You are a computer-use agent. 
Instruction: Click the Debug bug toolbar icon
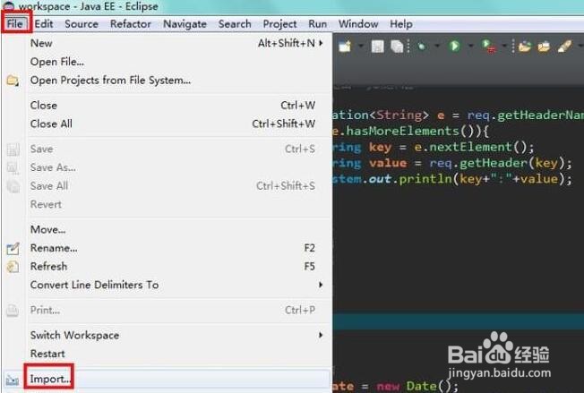[x=422, y=47]
